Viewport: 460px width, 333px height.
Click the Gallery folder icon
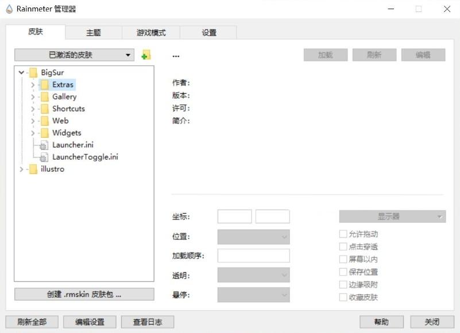[x=45, y=97]
